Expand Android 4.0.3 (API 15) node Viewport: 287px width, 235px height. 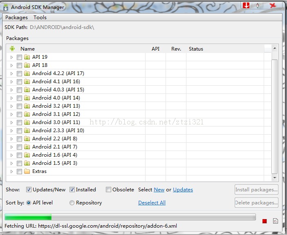click(x=11, y=90)
